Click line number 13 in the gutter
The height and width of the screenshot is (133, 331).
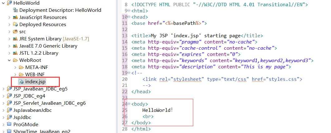(x=125, y=35)
